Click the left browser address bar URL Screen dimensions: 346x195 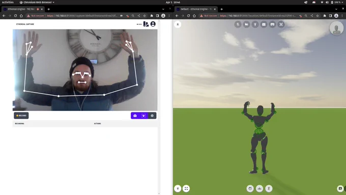click(x=82, y=16)
